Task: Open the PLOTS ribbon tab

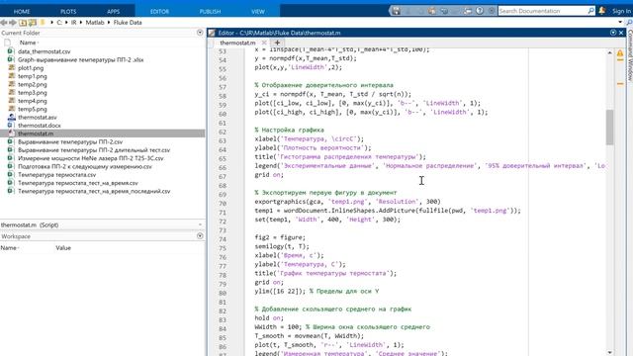Action: (x=68, y=11)
